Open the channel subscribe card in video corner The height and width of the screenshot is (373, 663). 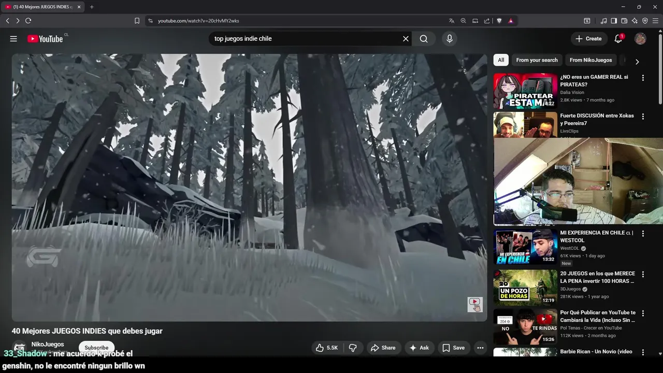475,305
